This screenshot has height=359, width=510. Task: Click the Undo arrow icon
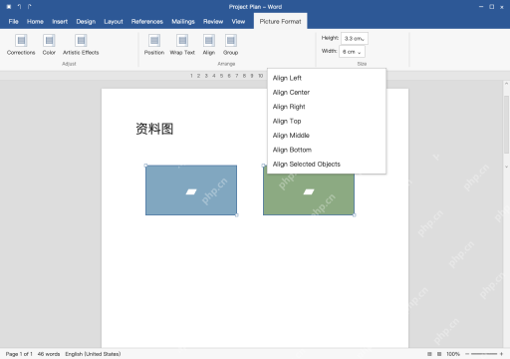coord(20,7)
